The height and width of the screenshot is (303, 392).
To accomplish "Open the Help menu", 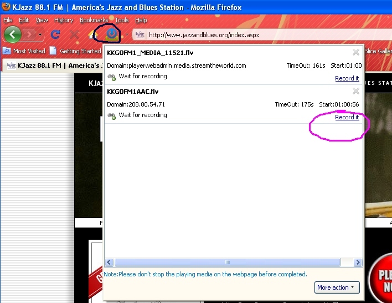I will pos(141,20).
